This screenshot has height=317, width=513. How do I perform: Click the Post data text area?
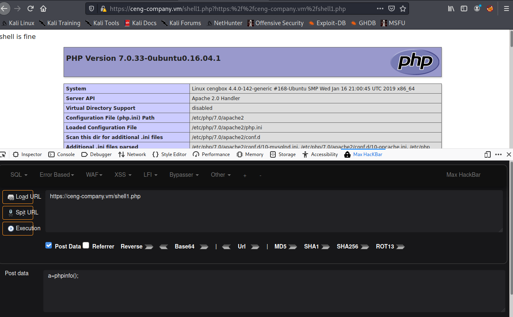(x=274, y=291)
